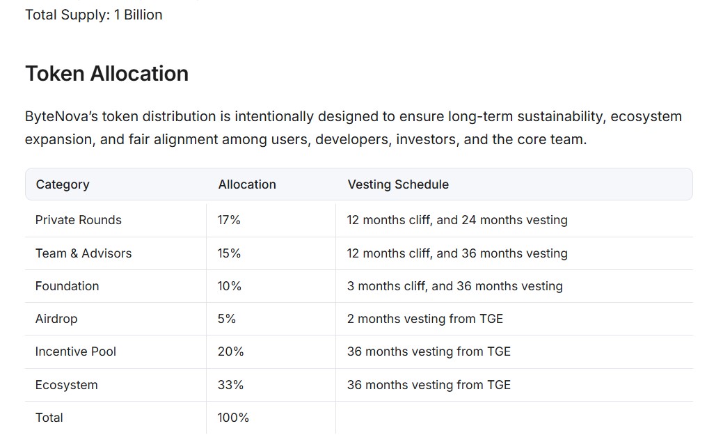Click the 12 months cliff, 24 months vesting cell
Image resolution: width=707 pixels, height=442 pixels.
tap(457, 220)
